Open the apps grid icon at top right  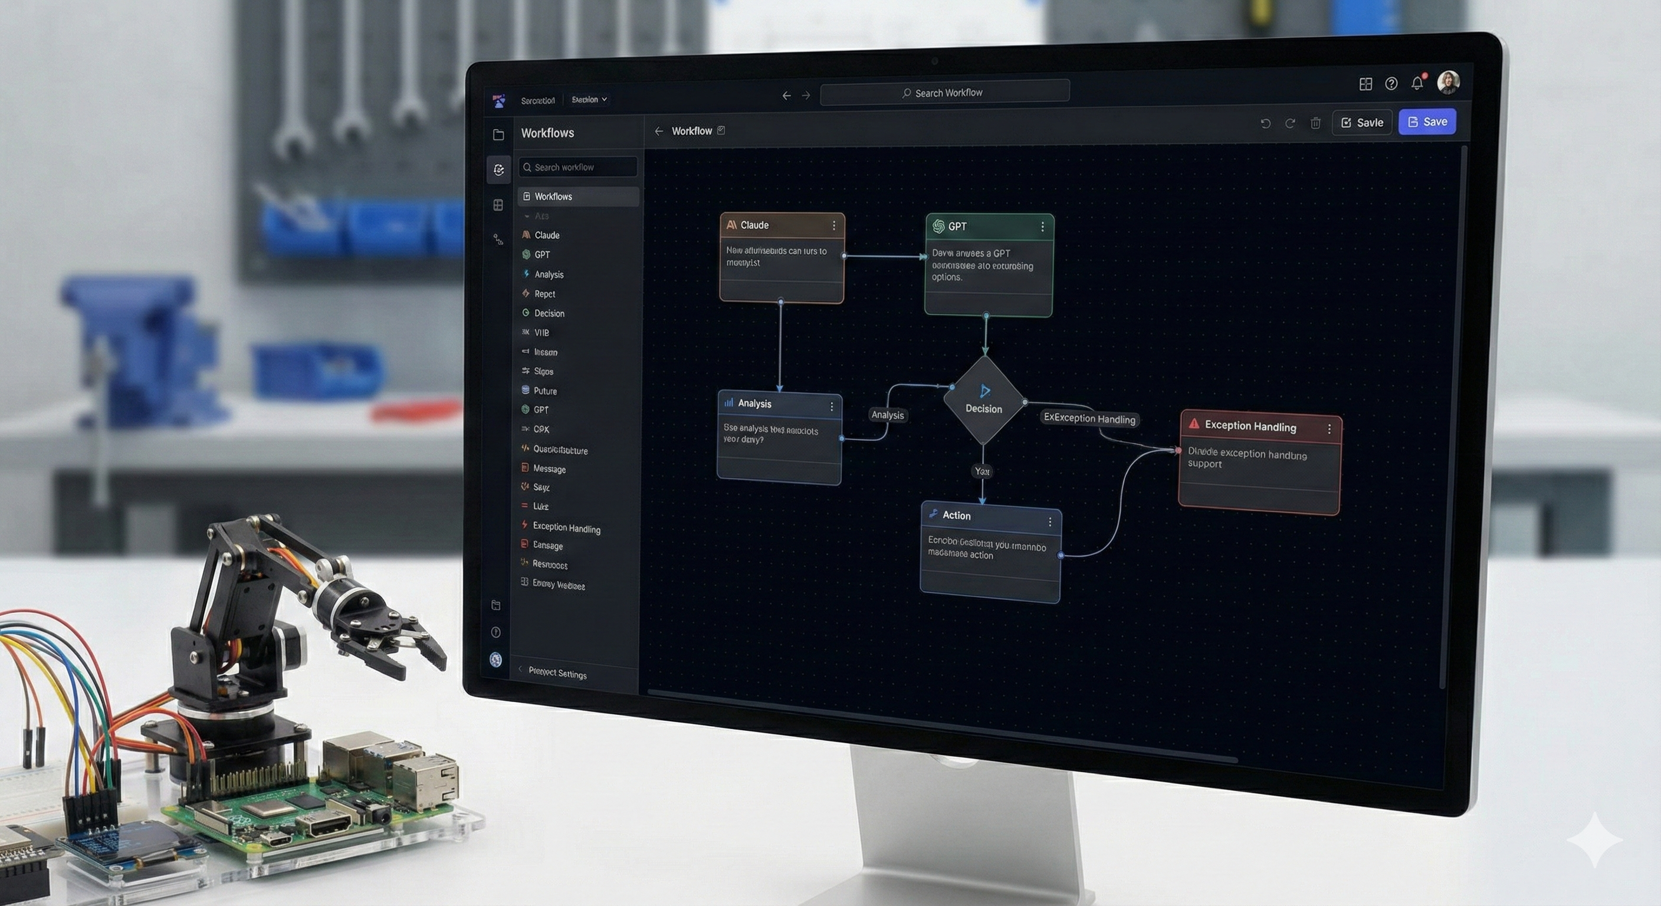pyautogui.click(x=1365, y=84)
